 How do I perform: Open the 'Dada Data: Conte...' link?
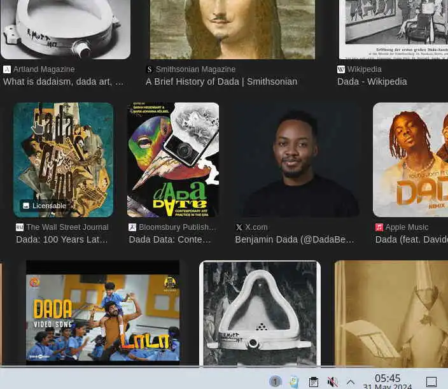[x=170, y=239]
